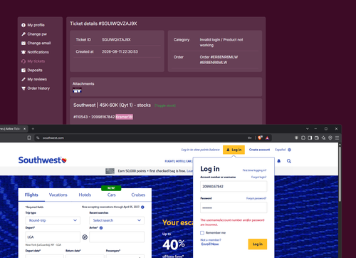Click the swap airports icon
The image size is (356, 258).
[85, 237]
